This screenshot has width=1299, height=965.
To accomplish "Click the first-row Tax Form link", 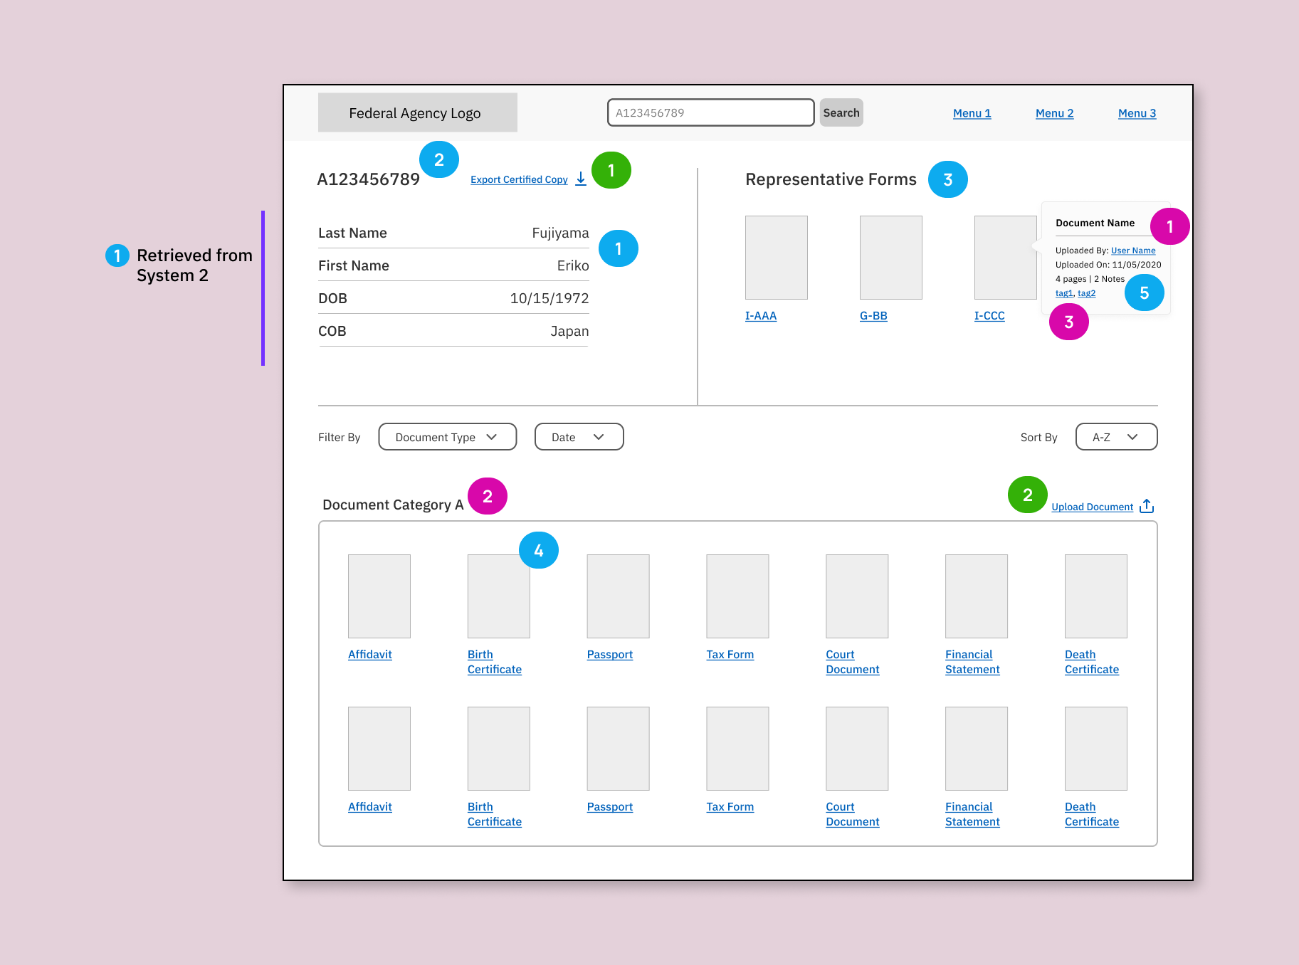I will [x=730, y=655].
